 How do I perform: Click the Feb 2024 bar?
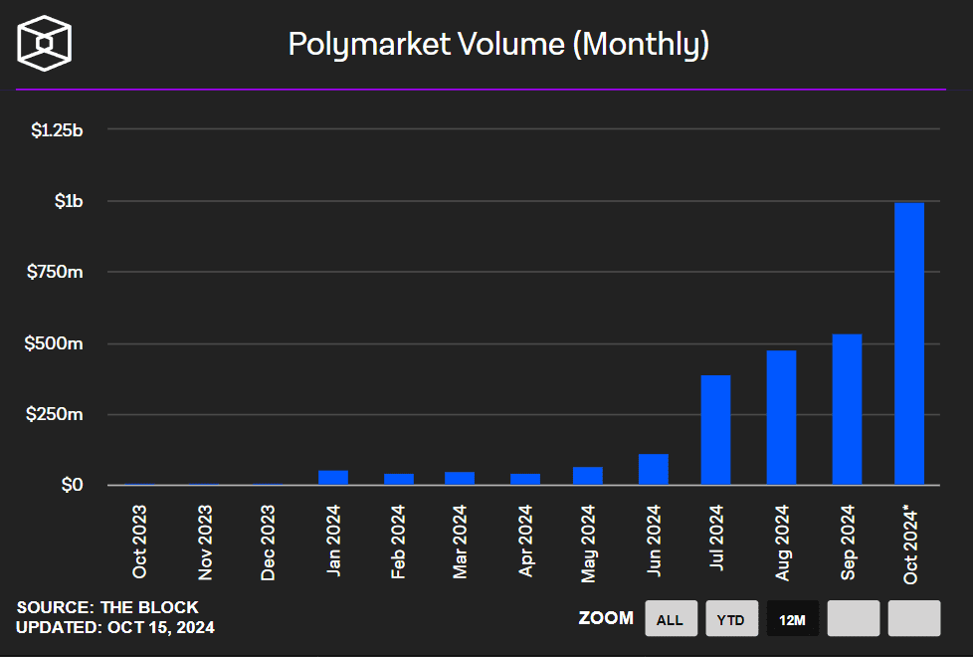click(x=399, y=479)
